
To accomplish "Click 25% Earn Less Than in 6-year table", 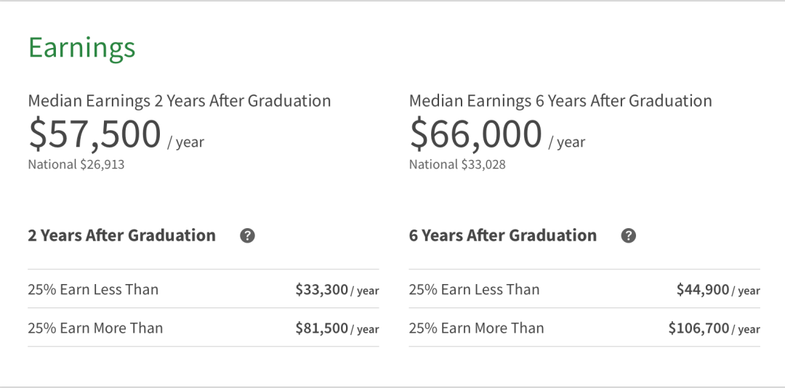I will pyautogui.click(x=474, y=289).
